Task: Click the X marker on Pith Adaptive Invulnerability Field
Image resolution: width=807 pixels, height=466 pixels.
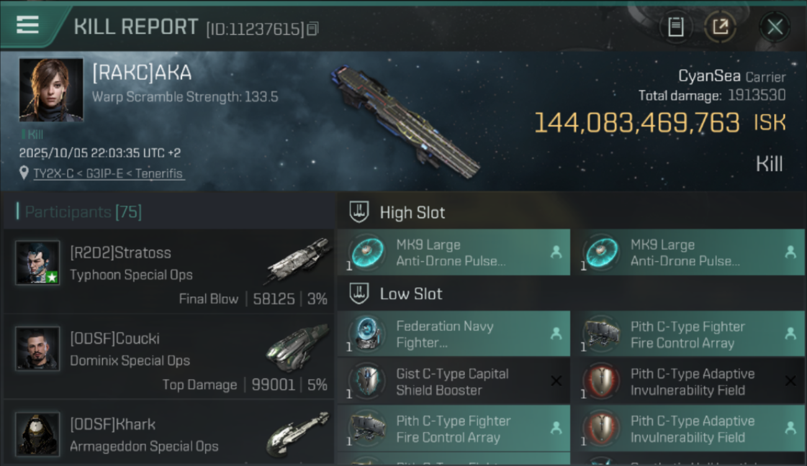Action: point(790,381)
